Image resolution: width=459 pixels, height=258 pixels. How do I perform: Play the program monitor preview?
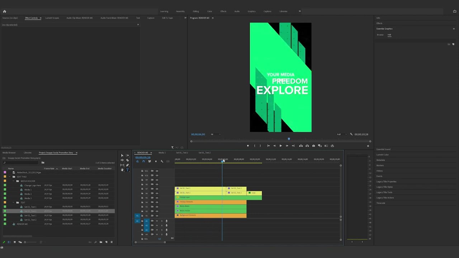coord(280,146)
